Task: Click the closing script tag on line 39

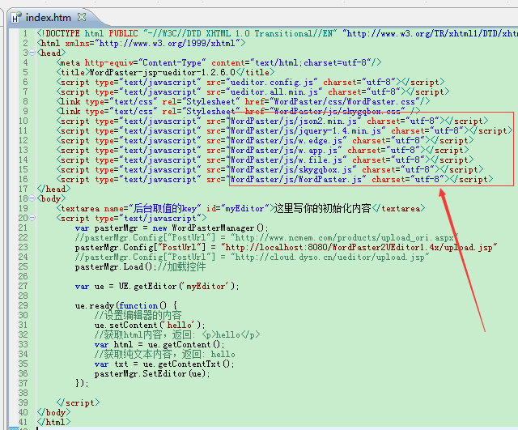Action: 78,402
